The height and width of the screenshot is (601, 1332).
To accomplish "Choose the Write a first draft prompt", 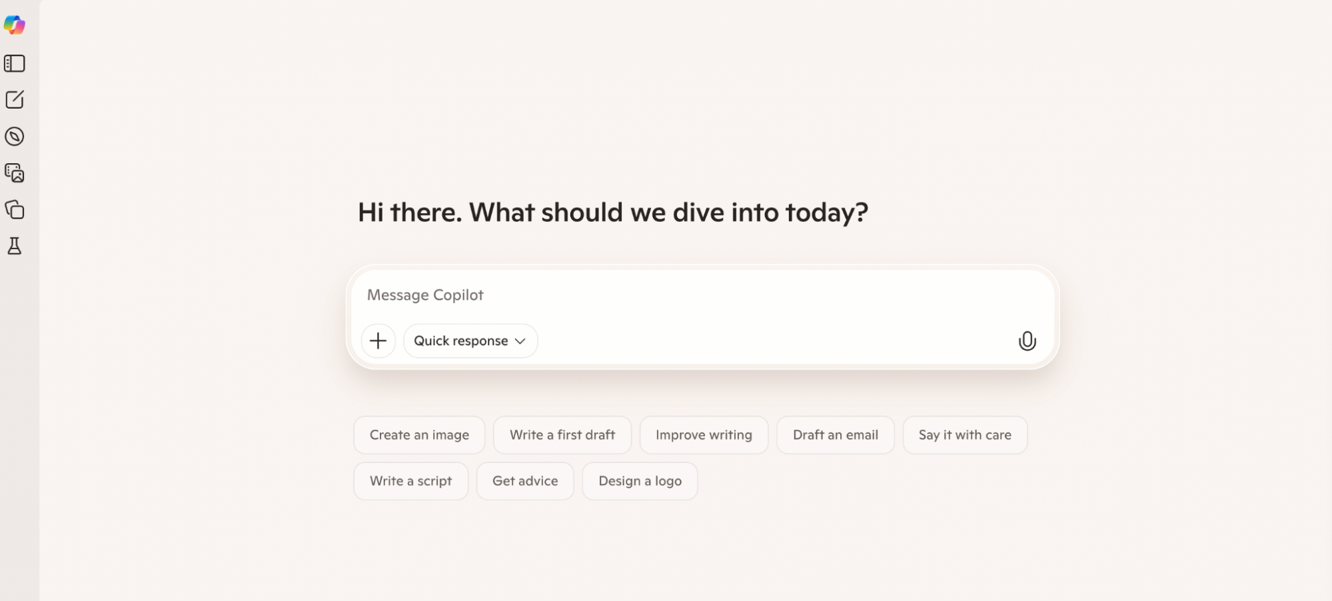I will (562, 434).
